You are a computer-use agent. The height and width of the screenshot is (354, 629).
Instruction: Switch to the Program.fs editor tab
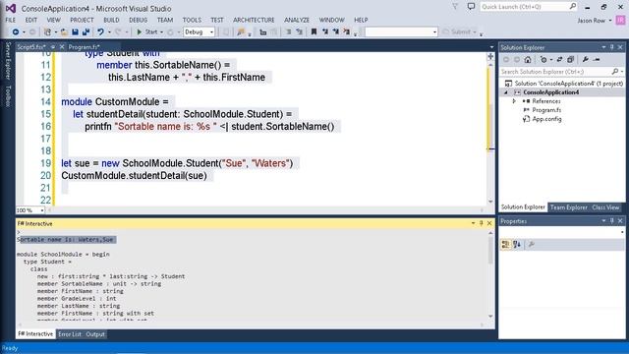(84, 47)
